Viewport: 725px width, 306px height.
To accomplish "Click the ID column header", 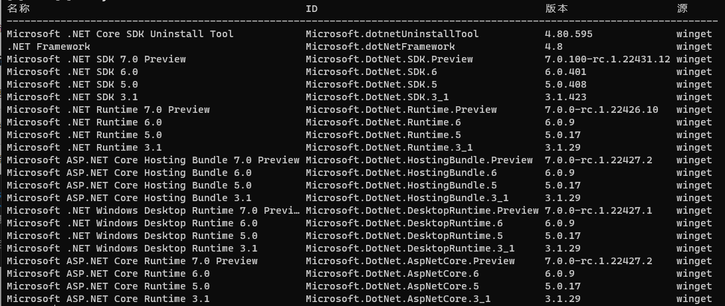I will click(x=312, y=9).
